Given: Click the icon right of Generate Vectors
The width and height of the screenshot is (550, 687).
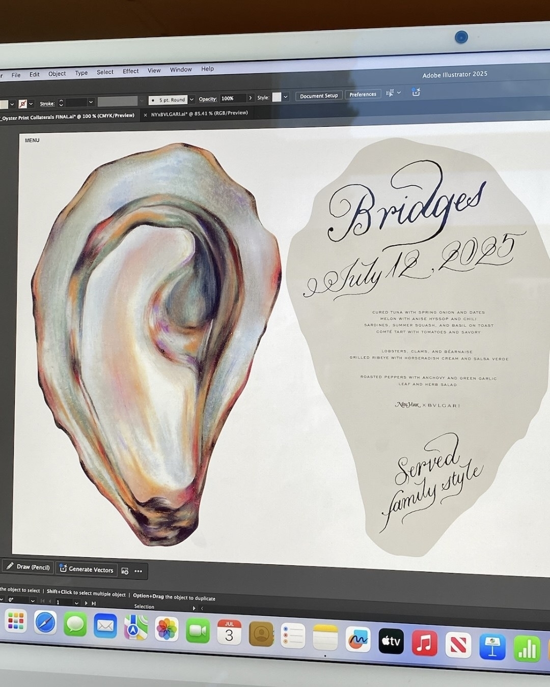Looking at the screenshot, I should [x=125, y=571].
